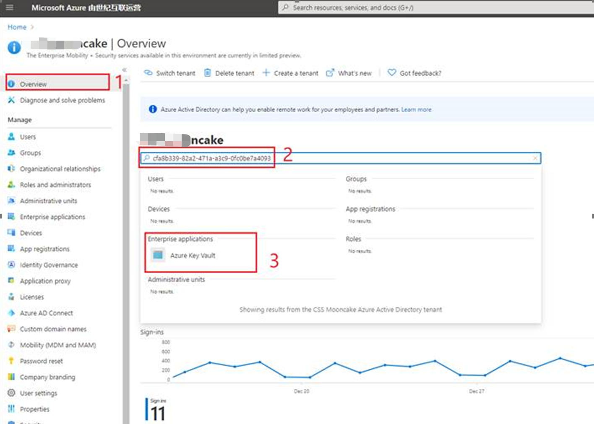Click the Azure Key Vault application icon
The height and width of the screenshot is (424, 594).
pos(158,255)
